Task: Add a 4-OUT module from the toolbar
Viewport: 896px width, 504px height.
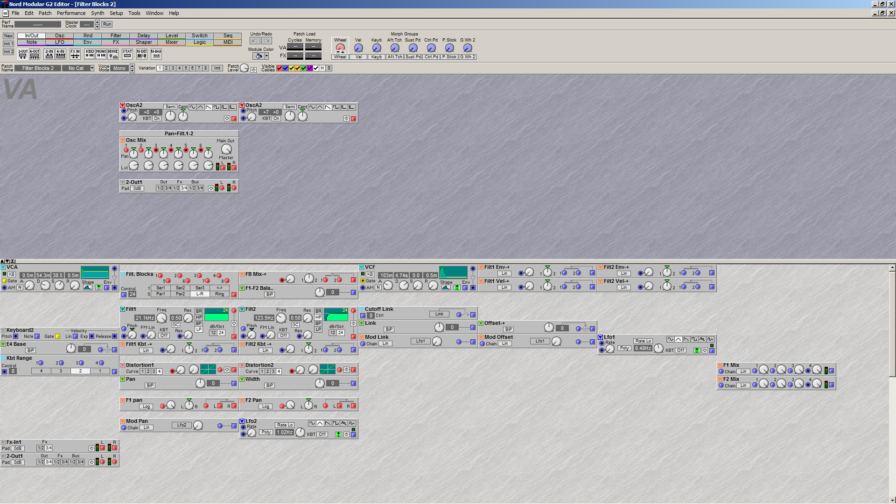Action: 35,54
